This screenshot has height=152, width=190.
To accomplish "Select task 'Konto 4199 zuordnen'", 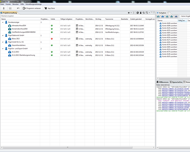I will point(169,26).
